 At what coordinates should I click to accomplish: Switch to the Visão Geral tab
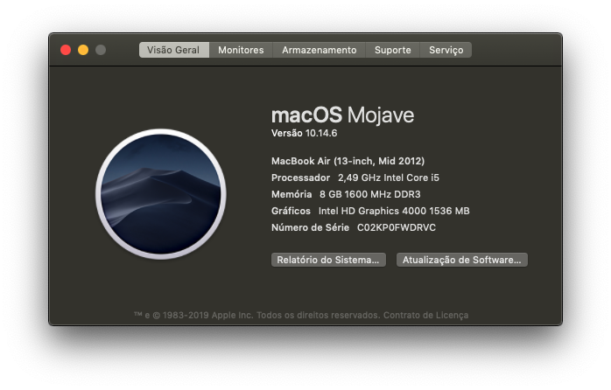click(174, 50)
